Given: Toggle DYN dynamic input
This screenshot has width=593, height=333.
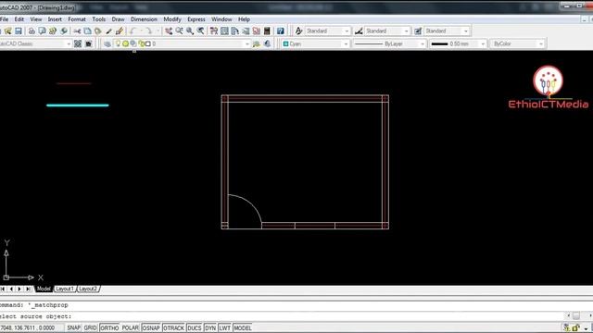Looking at the screenshot, I should (x=210, y=327).
